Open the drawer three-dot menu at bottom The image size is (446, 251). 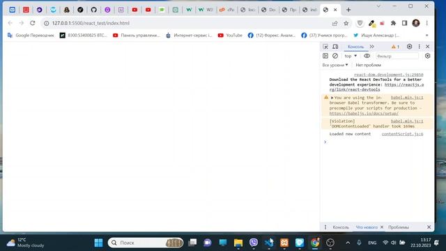click(x=325, y=227)
